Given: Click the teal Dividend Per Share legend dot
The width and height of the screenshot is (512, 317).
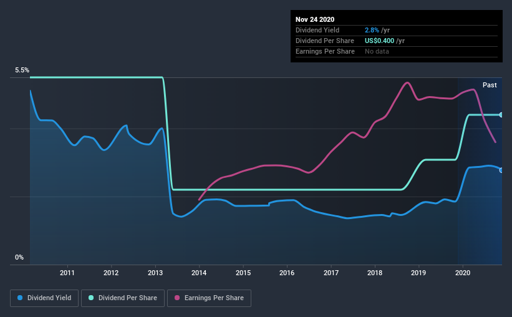Looking at the screenshot, I should (x=91, y=298).
